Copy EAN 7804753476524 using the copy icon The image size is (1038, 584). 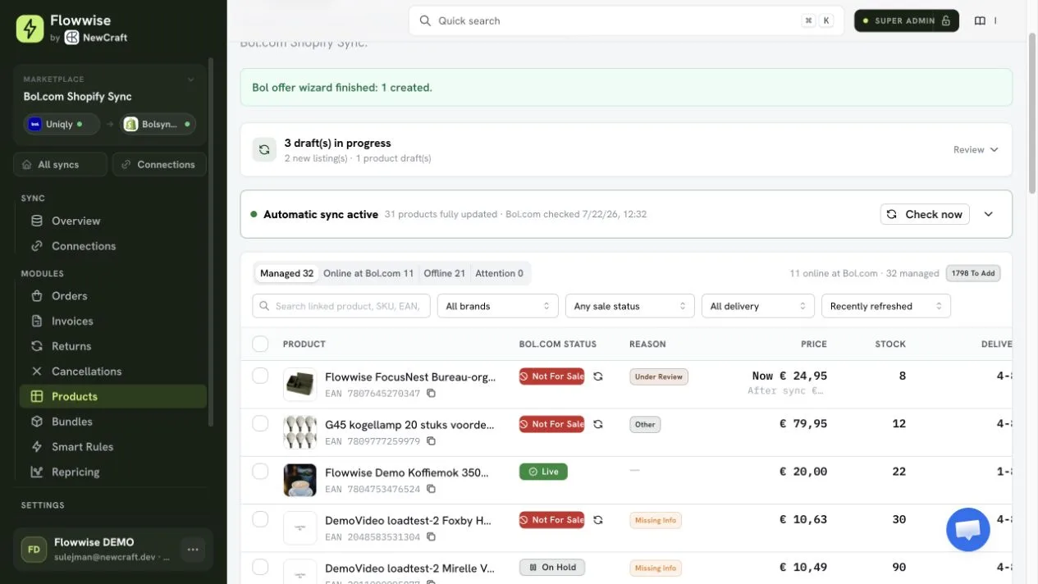(431, 489)
